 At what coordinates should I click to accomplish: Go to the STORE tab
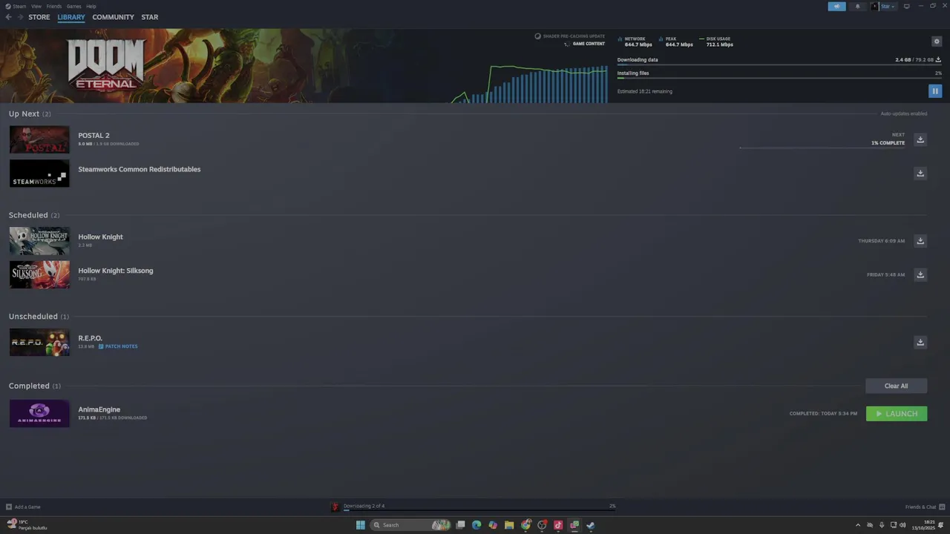click(39, 17)
